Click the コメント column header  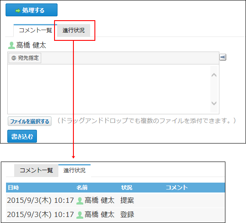click(177, 187)
